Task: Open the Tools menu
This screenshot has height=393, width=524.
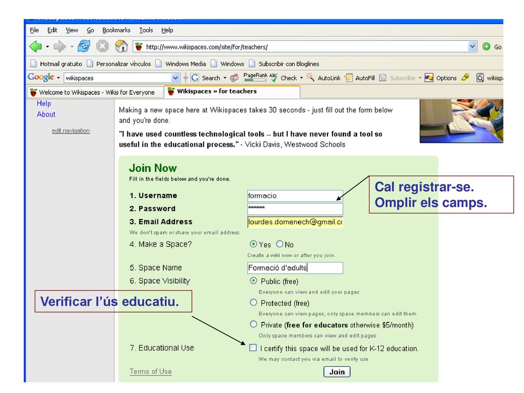Action: click(x=146, y=30)
